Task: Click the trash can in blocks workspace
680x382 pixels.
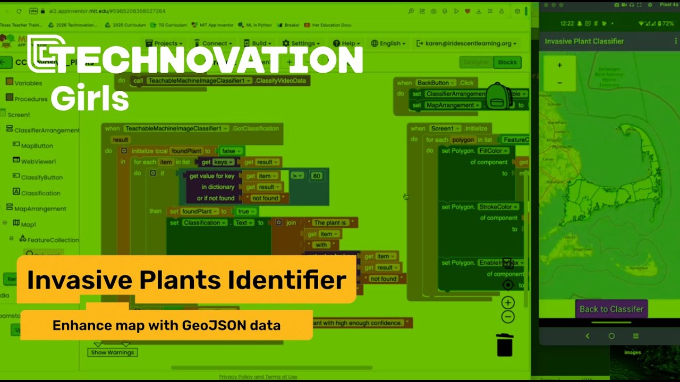Action: pos(505,344)
